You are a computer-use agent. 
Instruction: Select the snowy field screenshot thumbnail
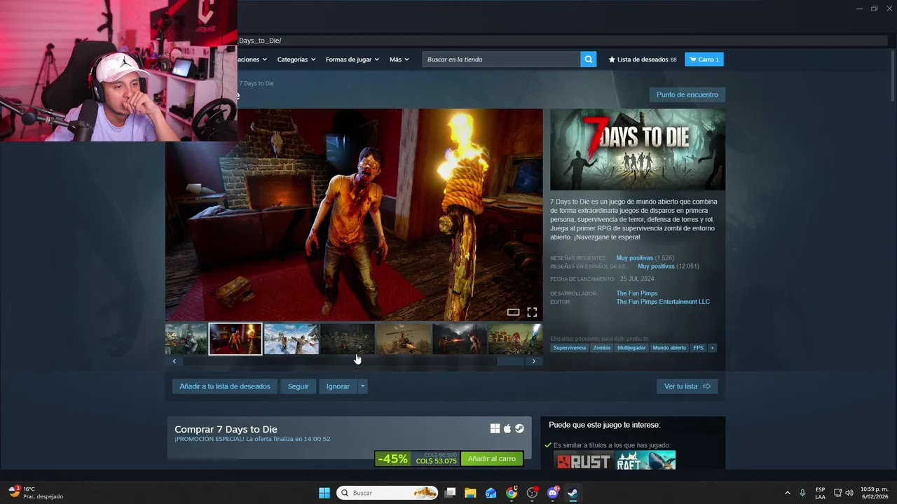[292, 339]
